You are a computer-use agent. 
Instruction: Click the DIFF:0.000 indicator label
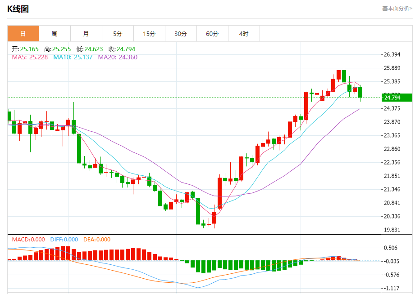[x=64, y=240]
